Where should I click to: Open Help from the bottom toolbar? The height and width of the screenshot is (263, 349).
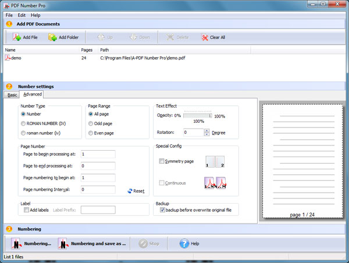coord(189,244)
